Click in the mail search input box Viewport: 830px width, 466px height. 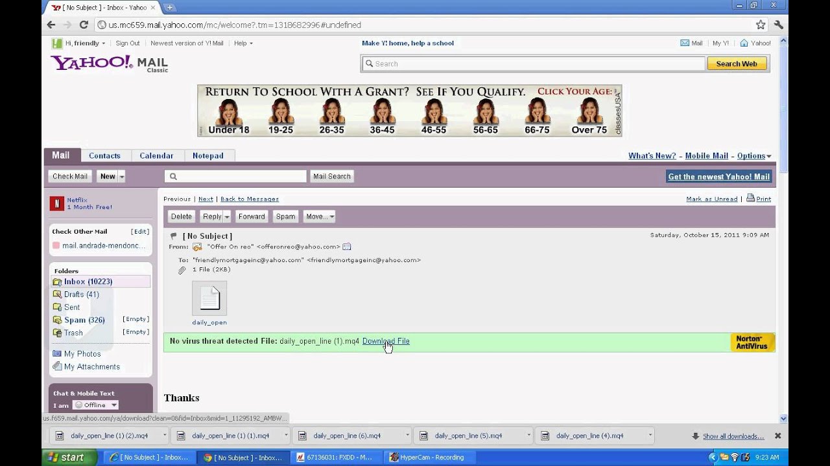(235, 176)
